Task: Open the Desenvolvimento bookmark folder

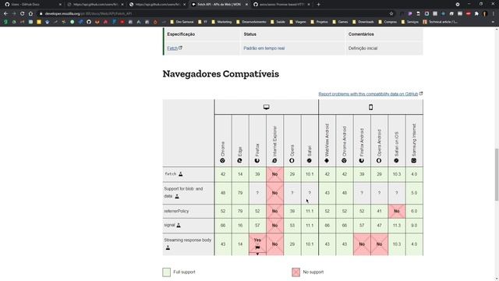Action: point(251,22)
